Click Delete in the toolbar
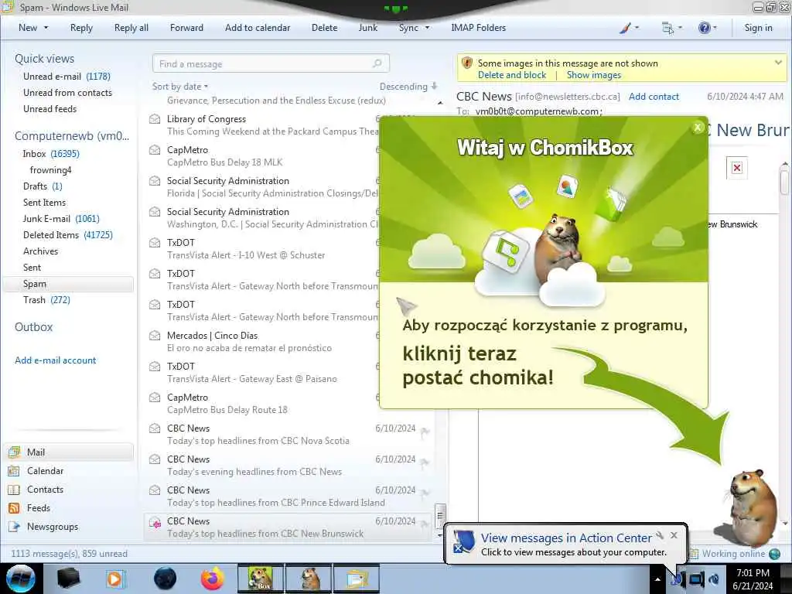The height and width of the screenshot is (594, 792). pos(324,28)
